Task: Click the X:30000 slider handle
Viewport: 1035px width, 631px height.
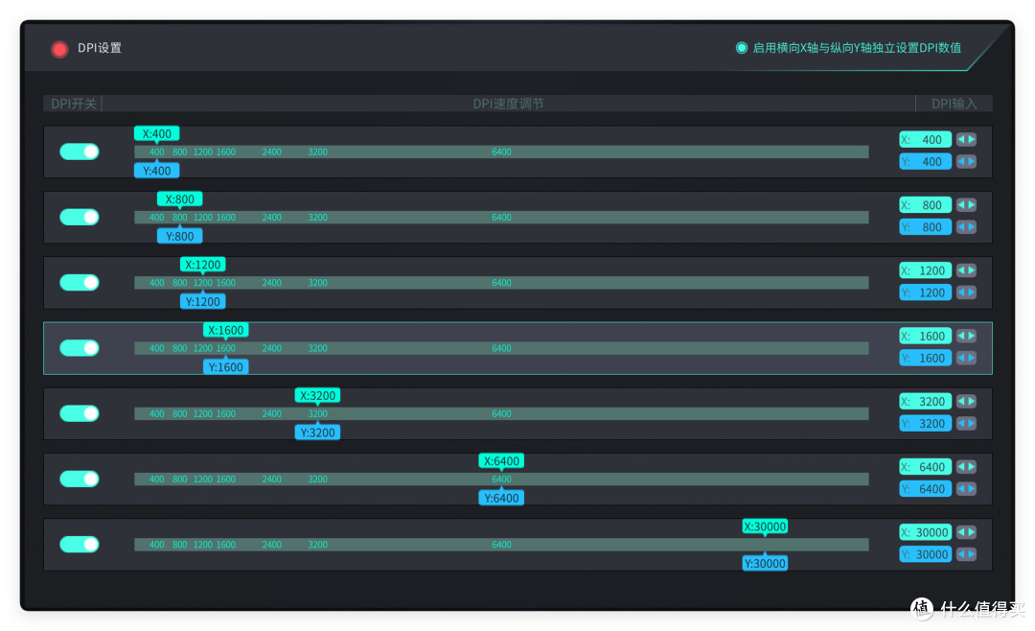Action: click(765, 526)
